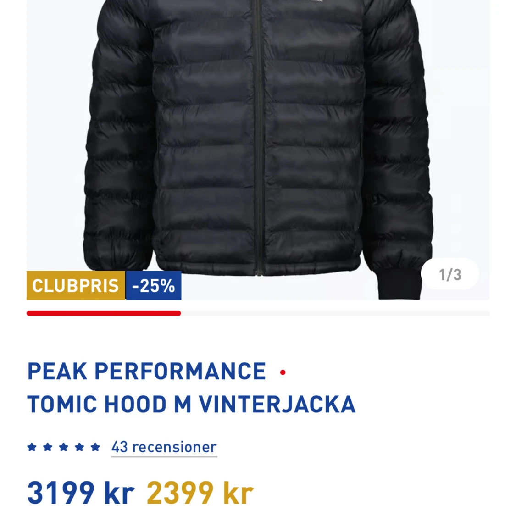This screenshot has height=516, width=516.
Task: Tap the gold CLUBPRIS badge
Action: [76, 285]
